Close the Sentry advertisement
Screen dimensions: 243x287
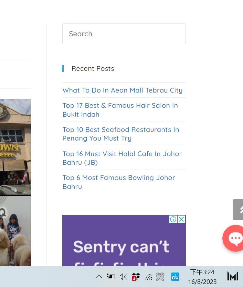coord(181,219)
